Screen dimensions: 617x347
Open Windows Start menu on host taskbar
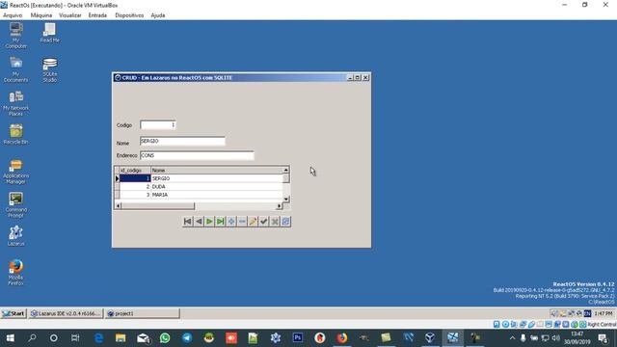(11, 338)
